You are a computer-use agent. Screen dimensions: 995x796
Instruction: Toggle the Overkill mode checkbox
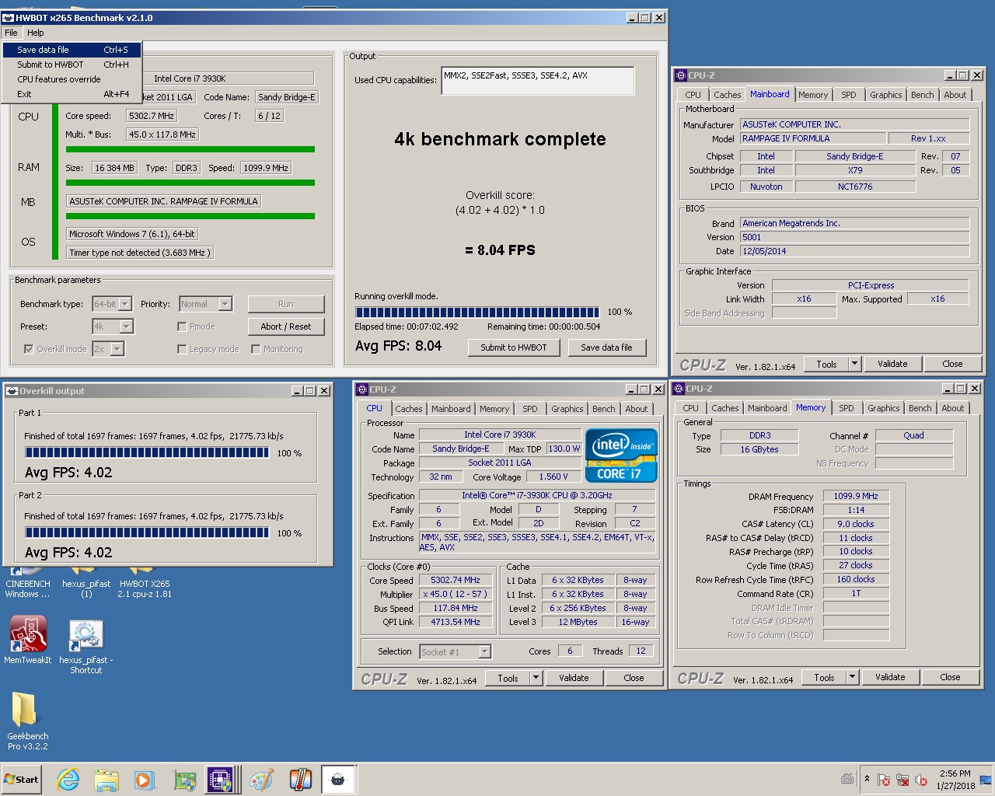pyautogui.click(x=29, y=349)
